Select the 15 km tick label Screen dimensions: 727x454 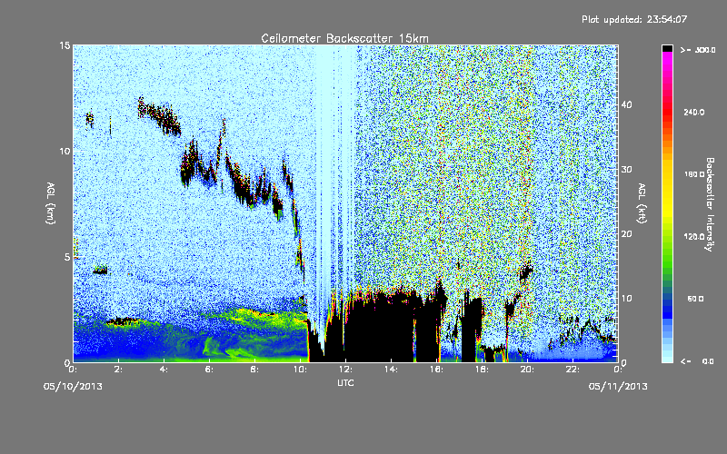click(65, 45)
